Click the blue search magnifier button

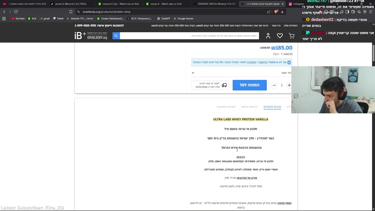tap(116, 36)
